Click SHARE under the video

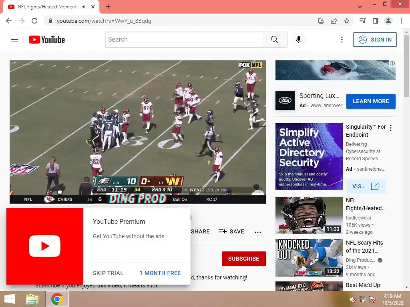200,231
